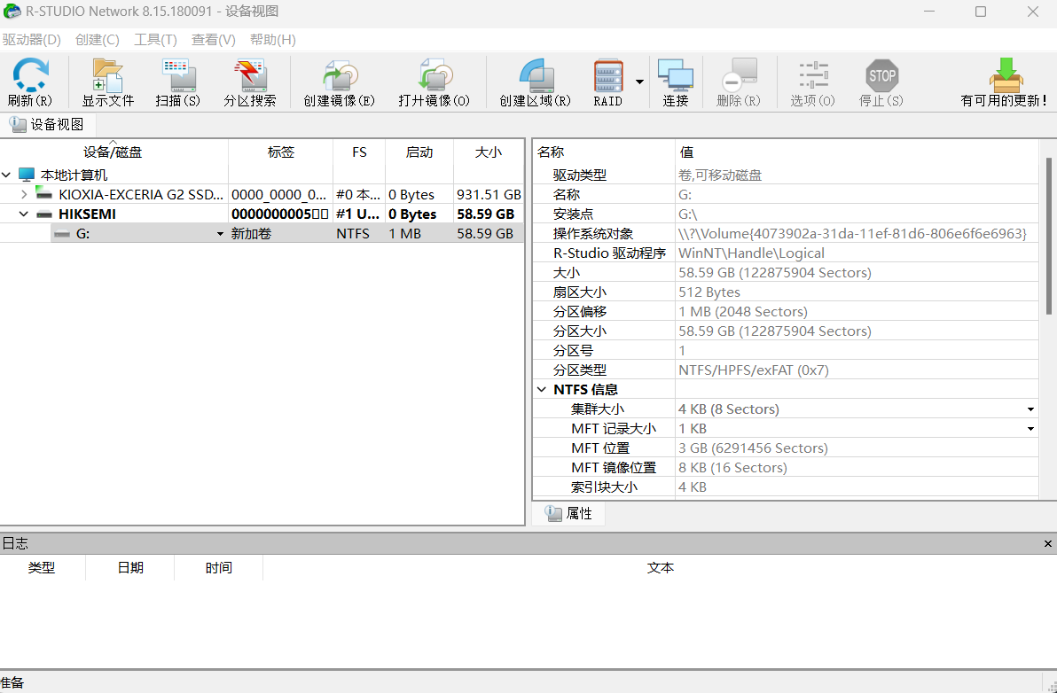Image resolution: width=1057 pixels, height=693 pixels.
Task: Select Create Region (创建区域) tool
Action: click(536, 82)
